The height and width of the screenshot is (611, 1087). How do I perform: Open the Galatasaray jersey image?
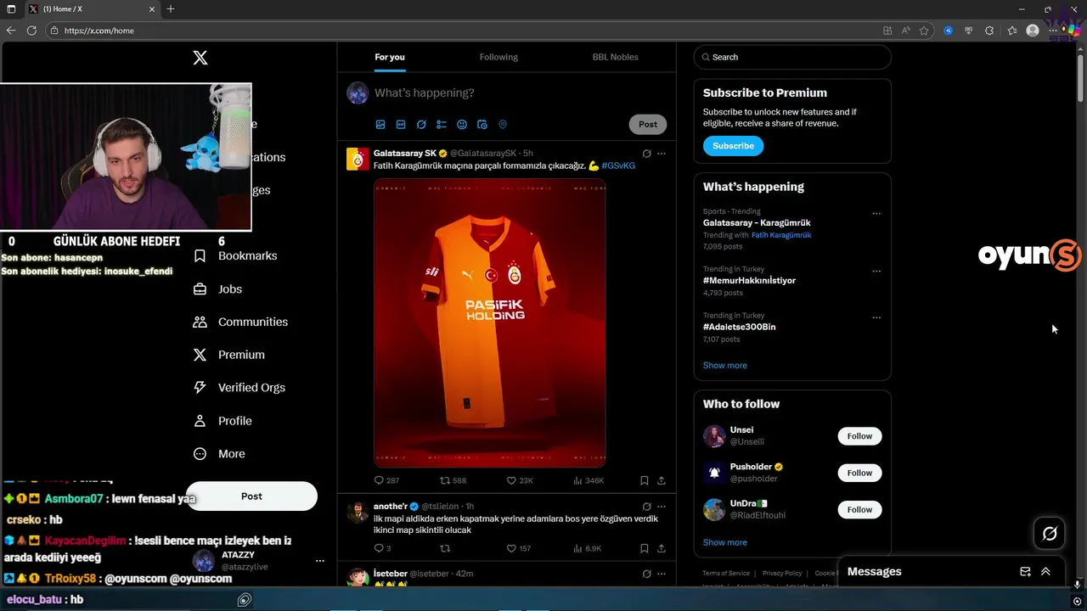tap(490, 322)
